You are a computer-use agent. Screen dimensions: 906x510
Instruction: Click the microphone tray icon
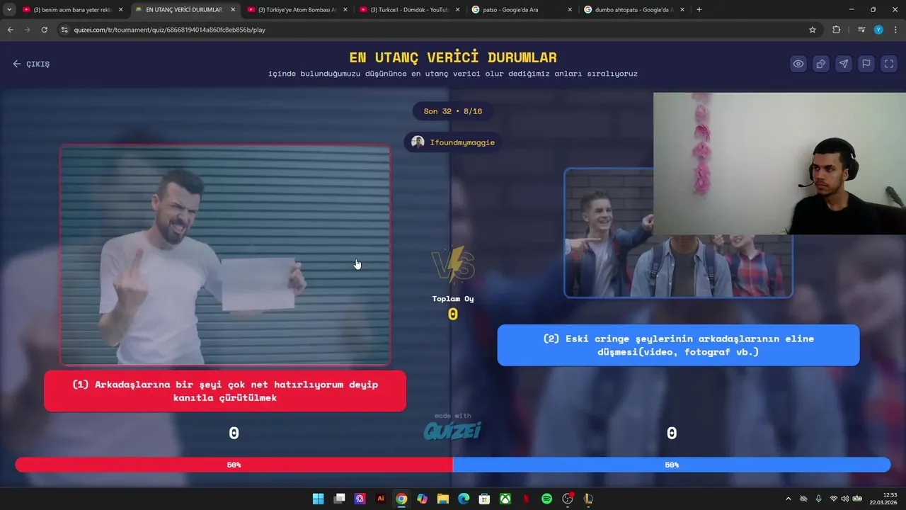coord(819,499)
